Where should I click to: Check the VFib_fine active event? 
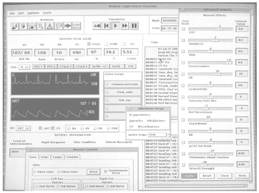(x=107, y=100)
